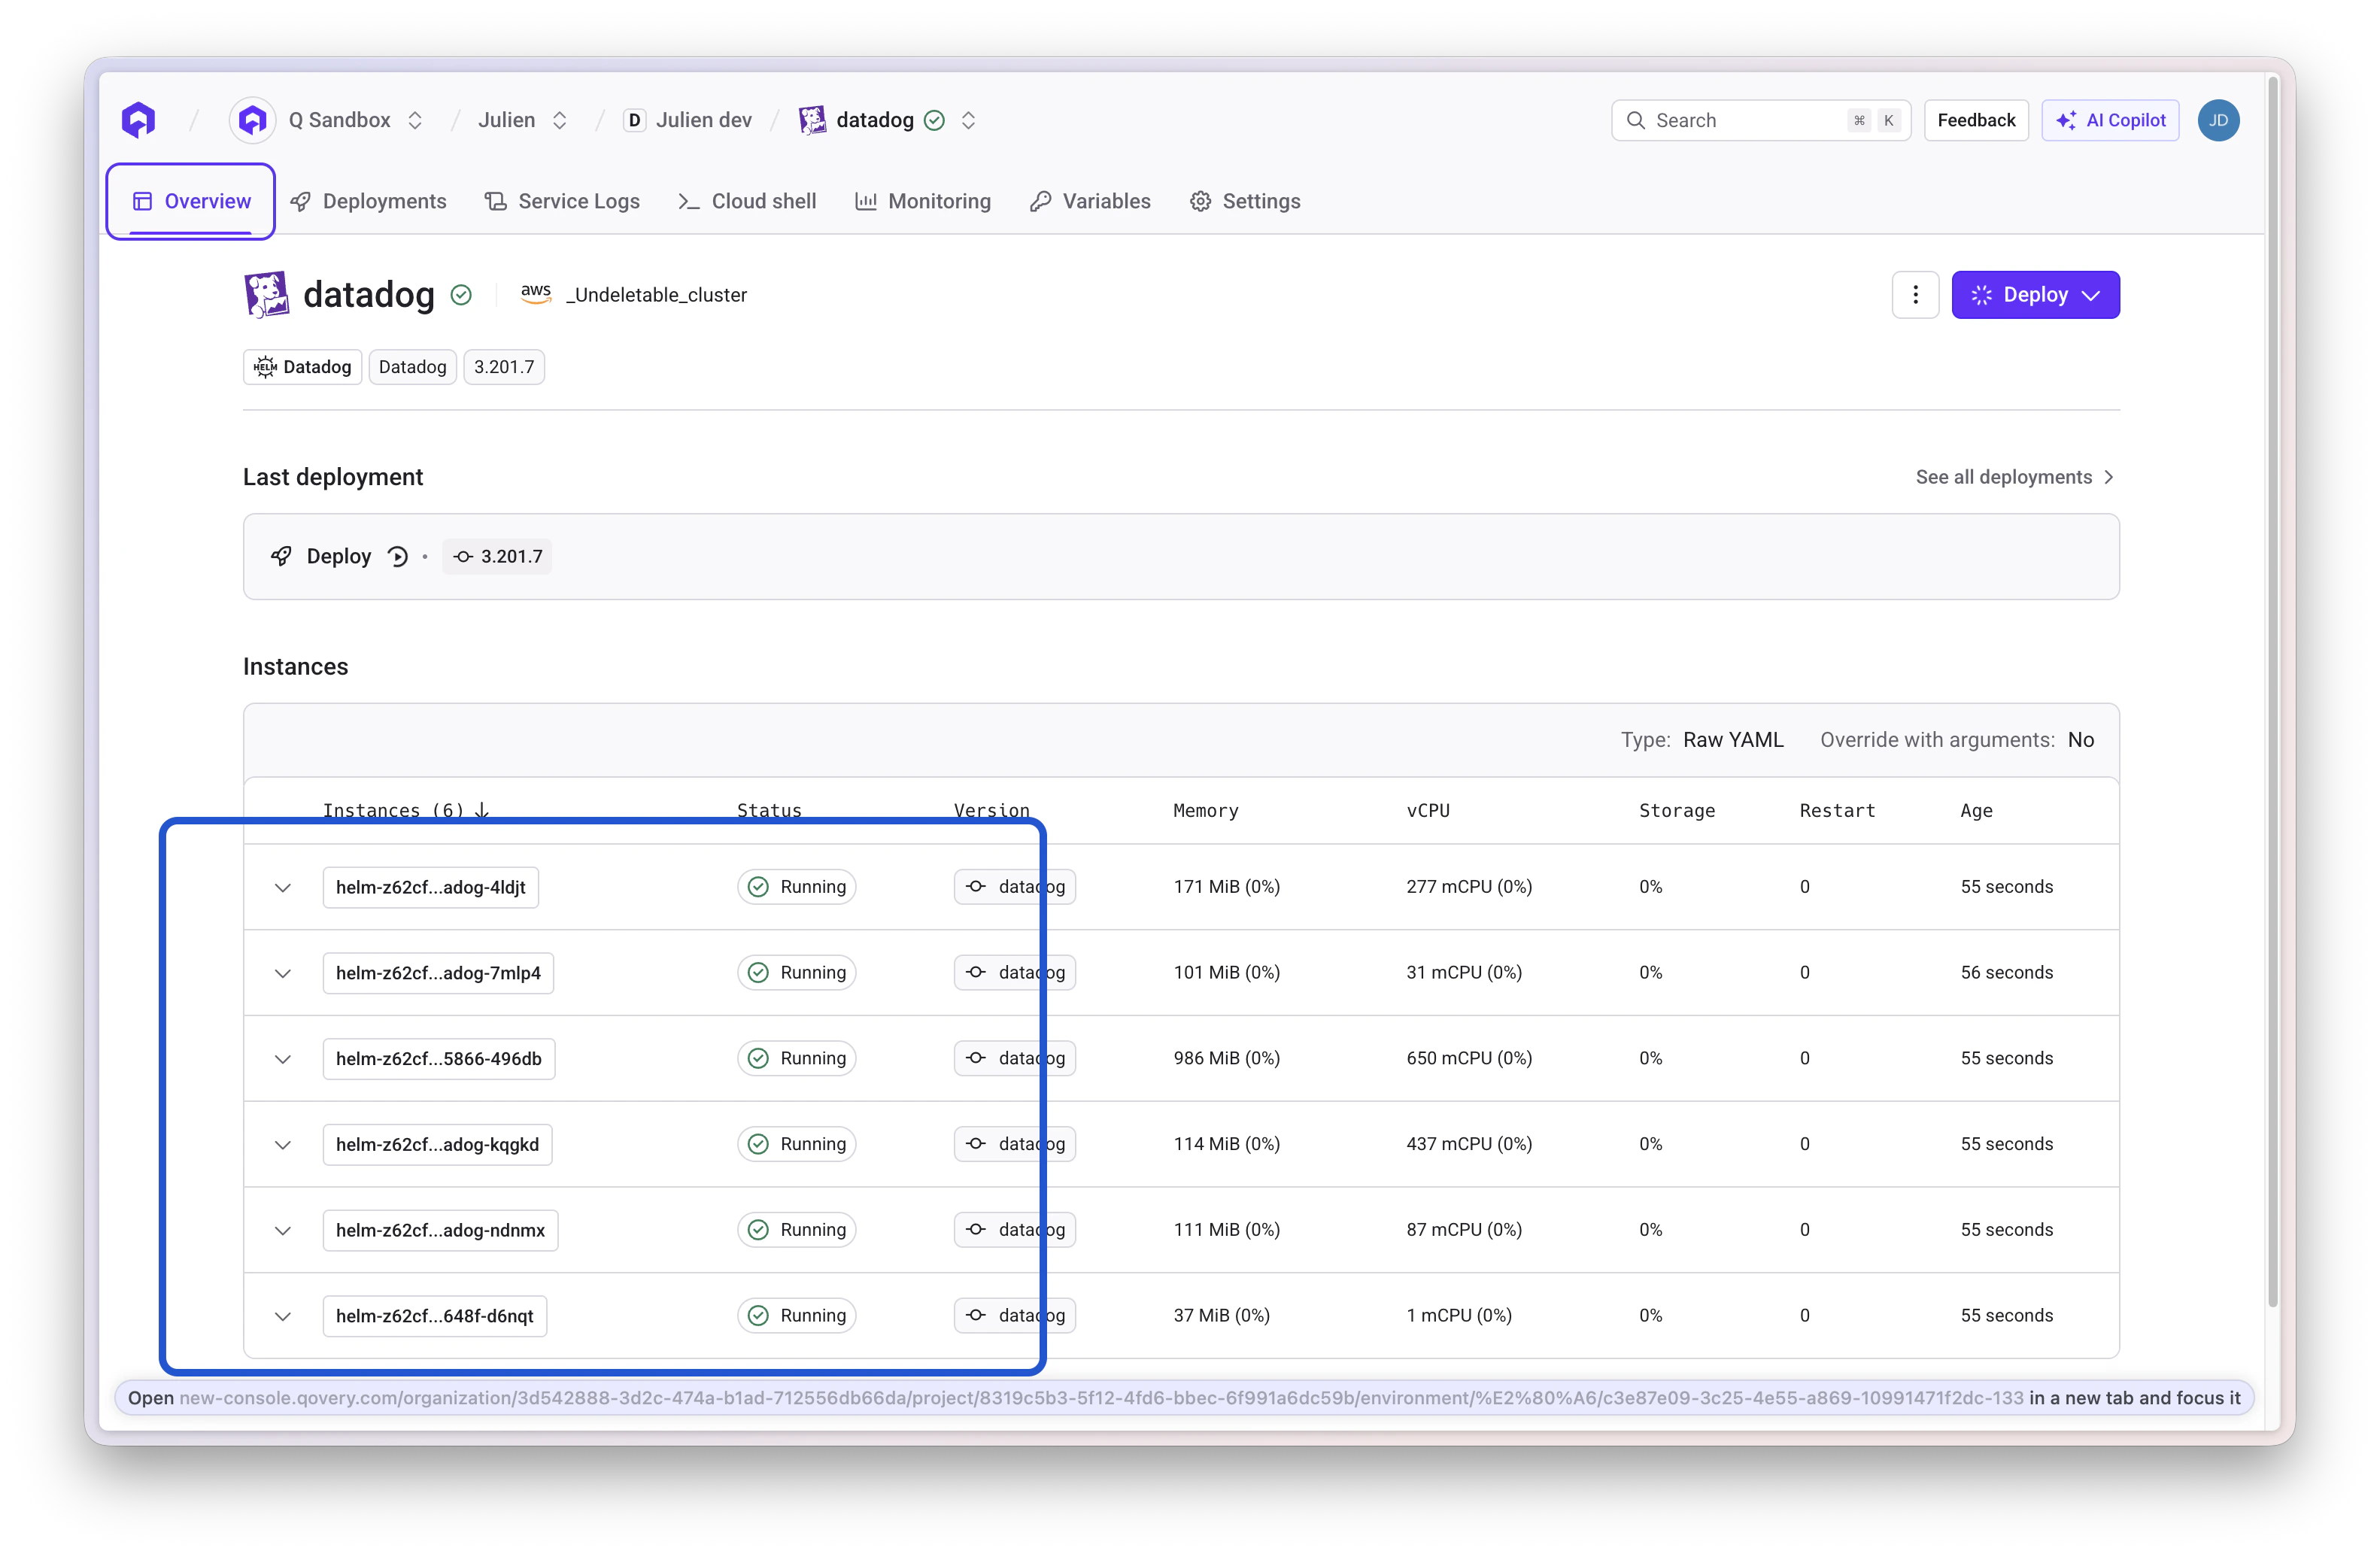Viewport: 2380px width, 1557px height.
Task: Go to the Monitoring tab
Action: point(923,201)
